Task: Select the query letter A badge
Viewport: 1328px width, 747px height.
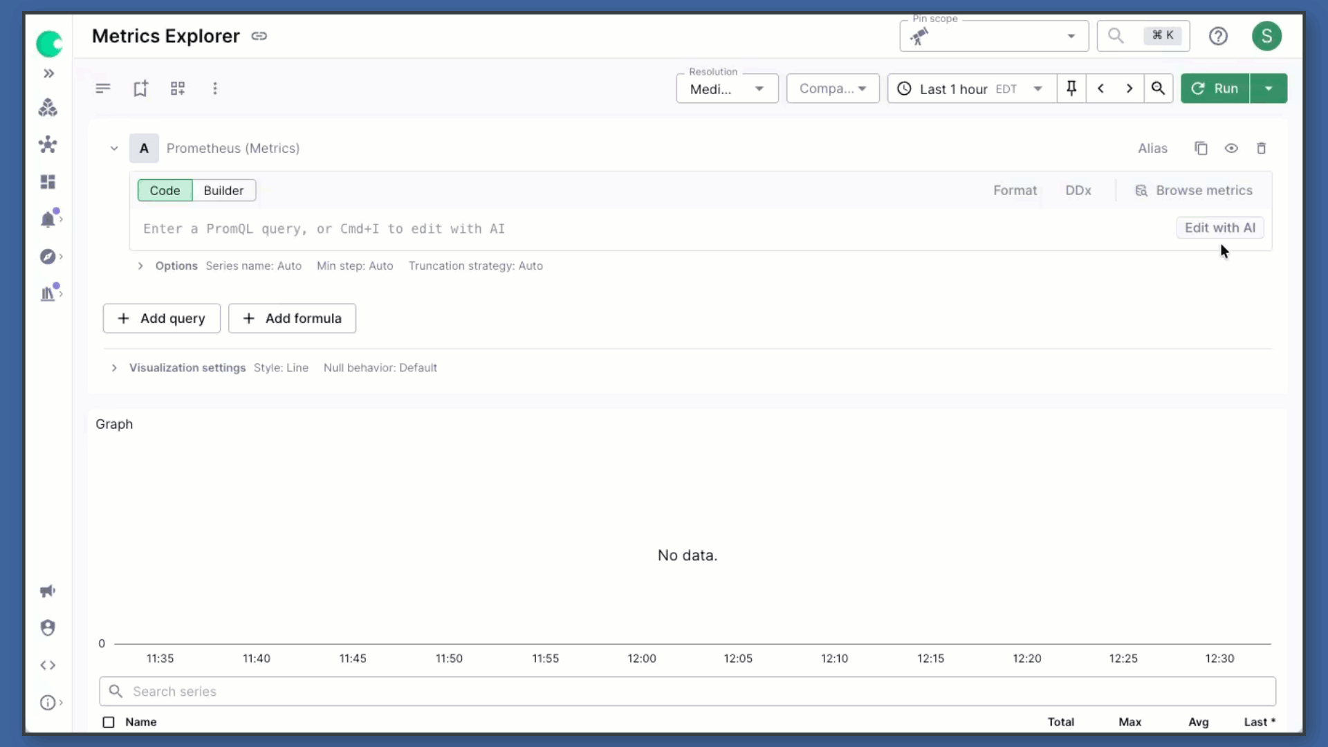Action: [x=144, y=148]
